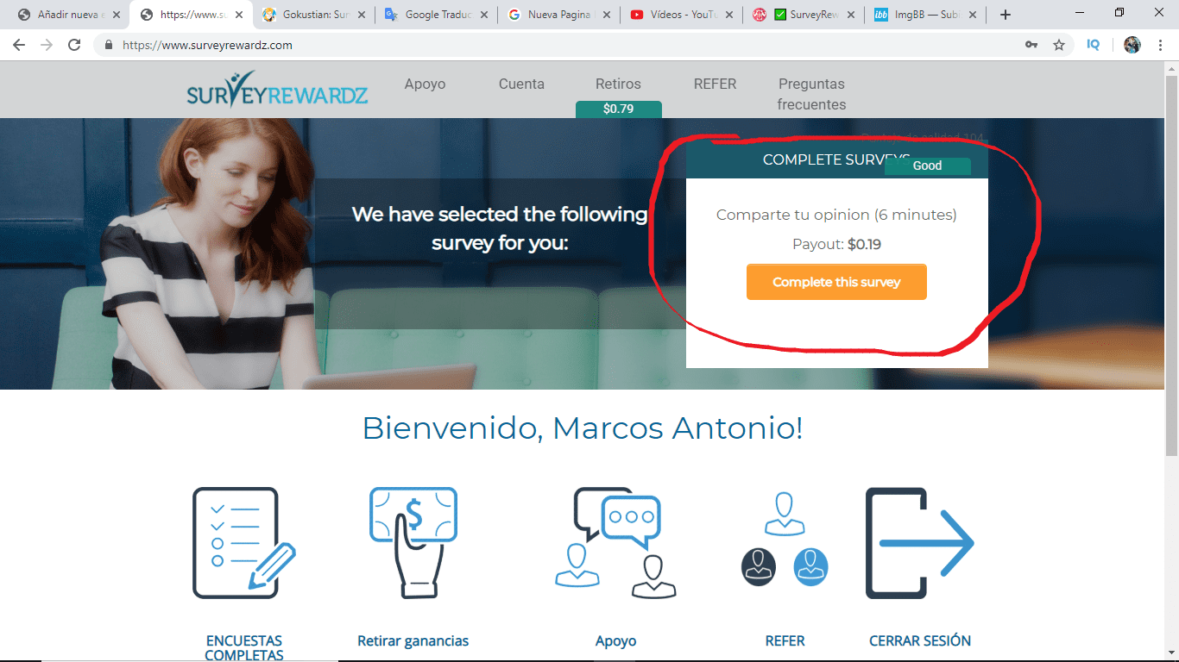Go back with browser back arrow

point(19,45)
